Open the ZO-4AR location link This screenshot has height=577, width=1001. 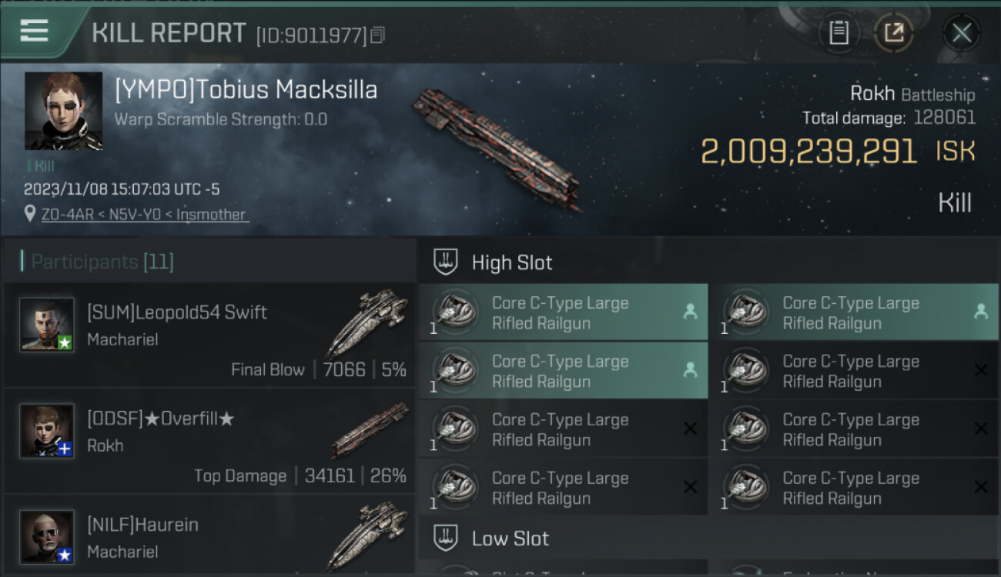144,215
